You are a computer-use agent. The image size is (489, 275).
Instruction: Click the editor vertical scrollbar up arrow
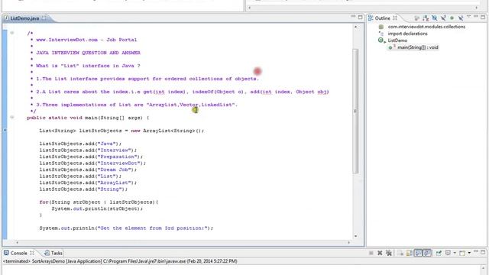355,27
